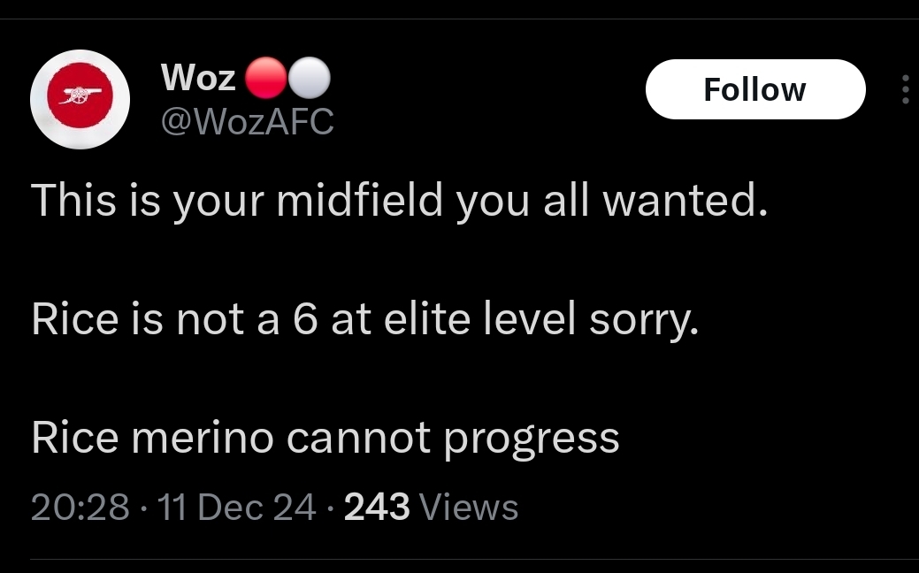This screenshot has width=919, height=573.
Task: Click the @WozAFC handle
Action: [247, 121]
